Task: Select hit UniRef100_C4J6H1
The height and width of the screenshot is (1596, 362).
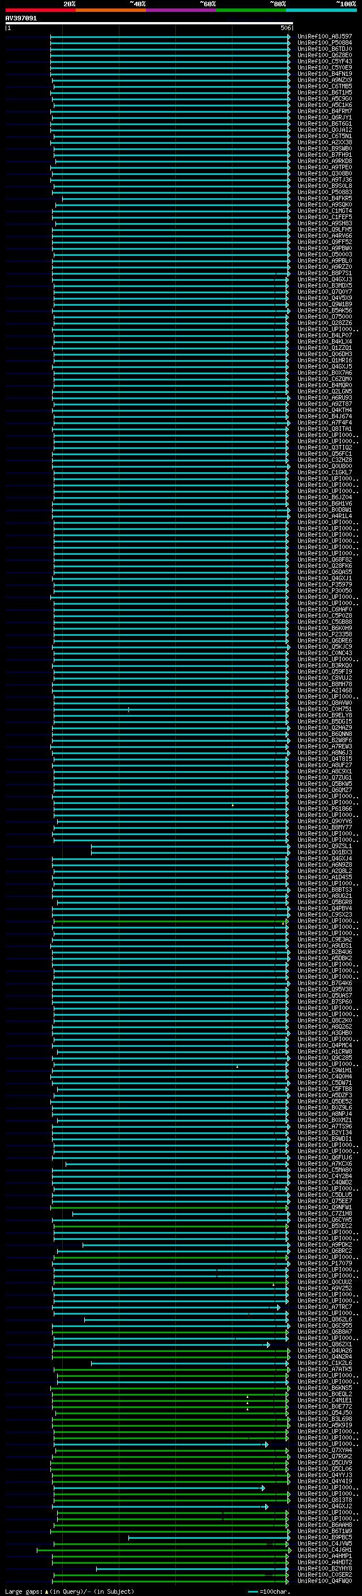Action: (324, 1550)
